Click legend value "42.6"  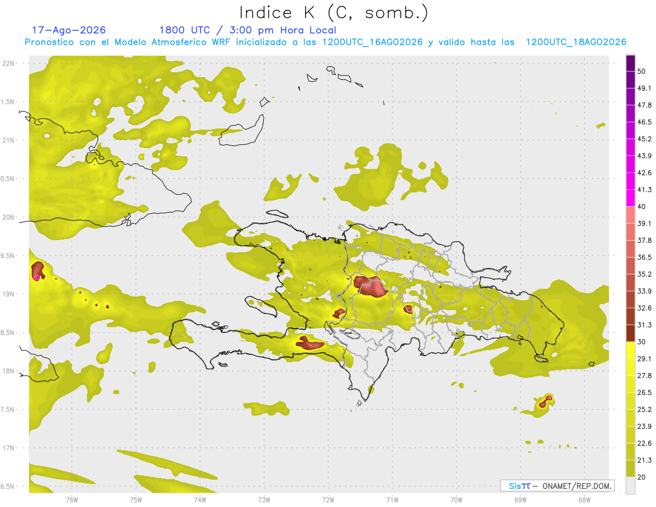point(645,173)
